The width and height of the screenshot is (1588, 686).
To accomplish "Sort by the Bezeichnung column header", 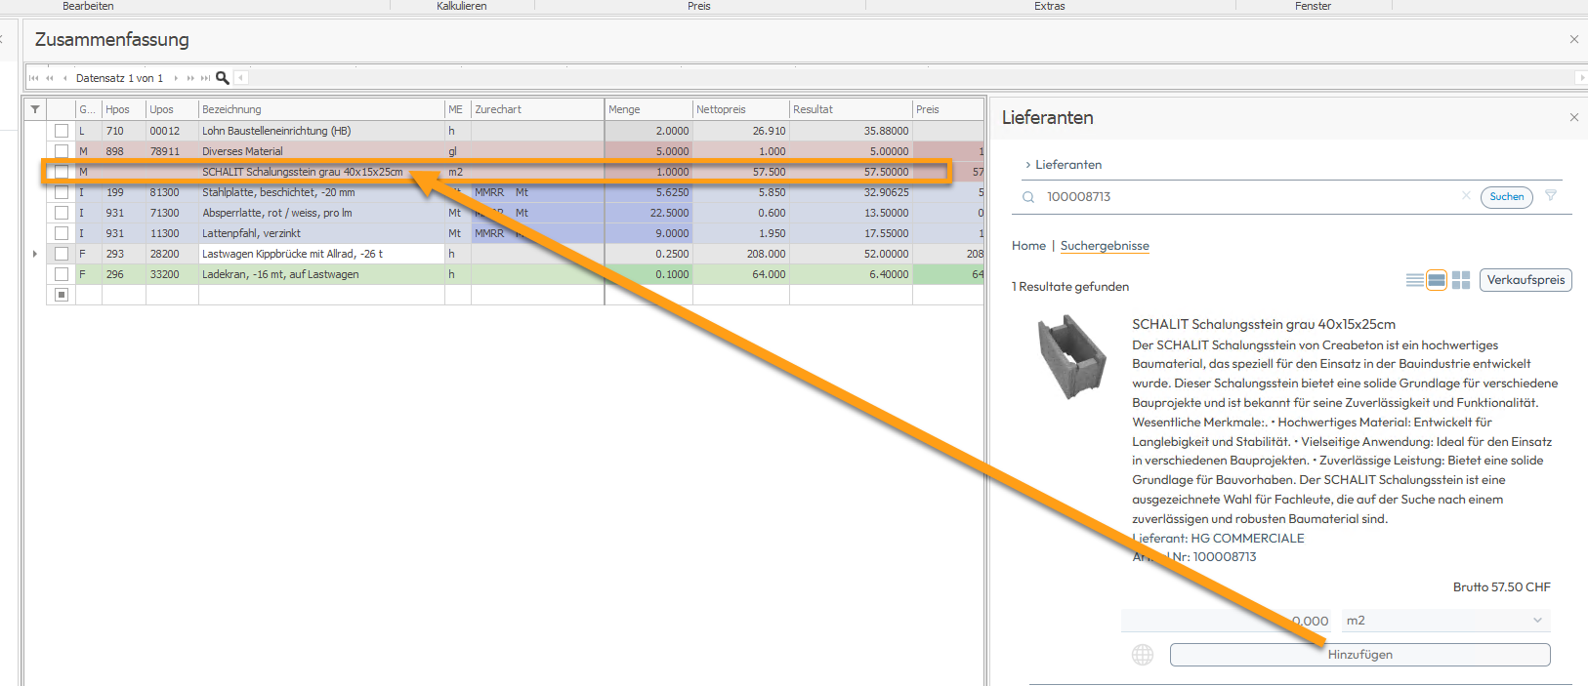I will pos(321,109).
